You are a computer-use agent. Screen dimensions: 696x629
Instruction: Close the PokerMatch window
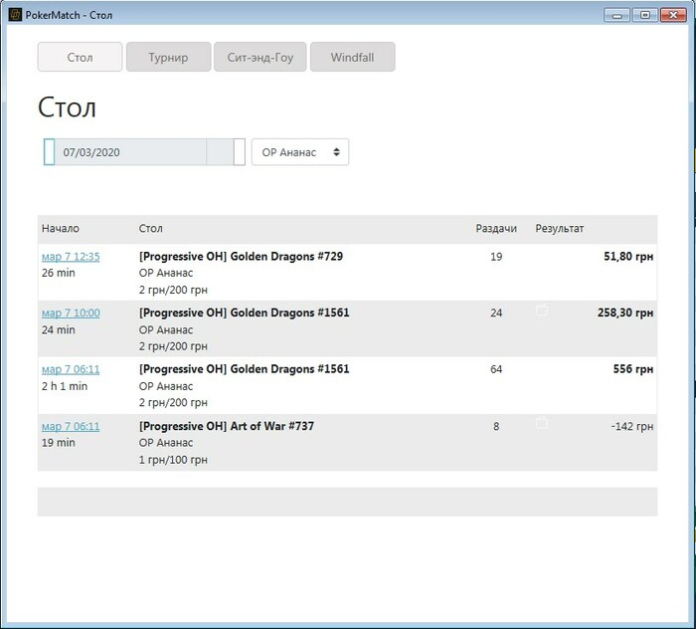673,15
